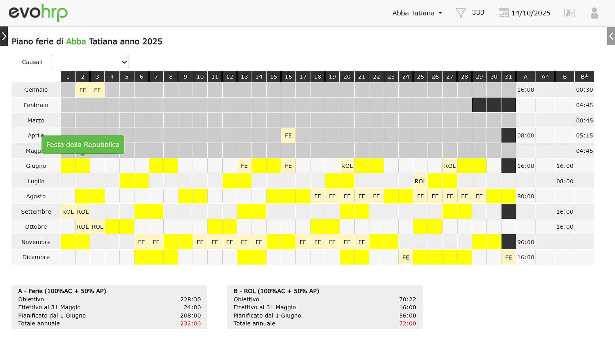The width and height of the screenshot is (615, 342).
Task: Expand the left sidebar arrow
Action: [4, 36]
